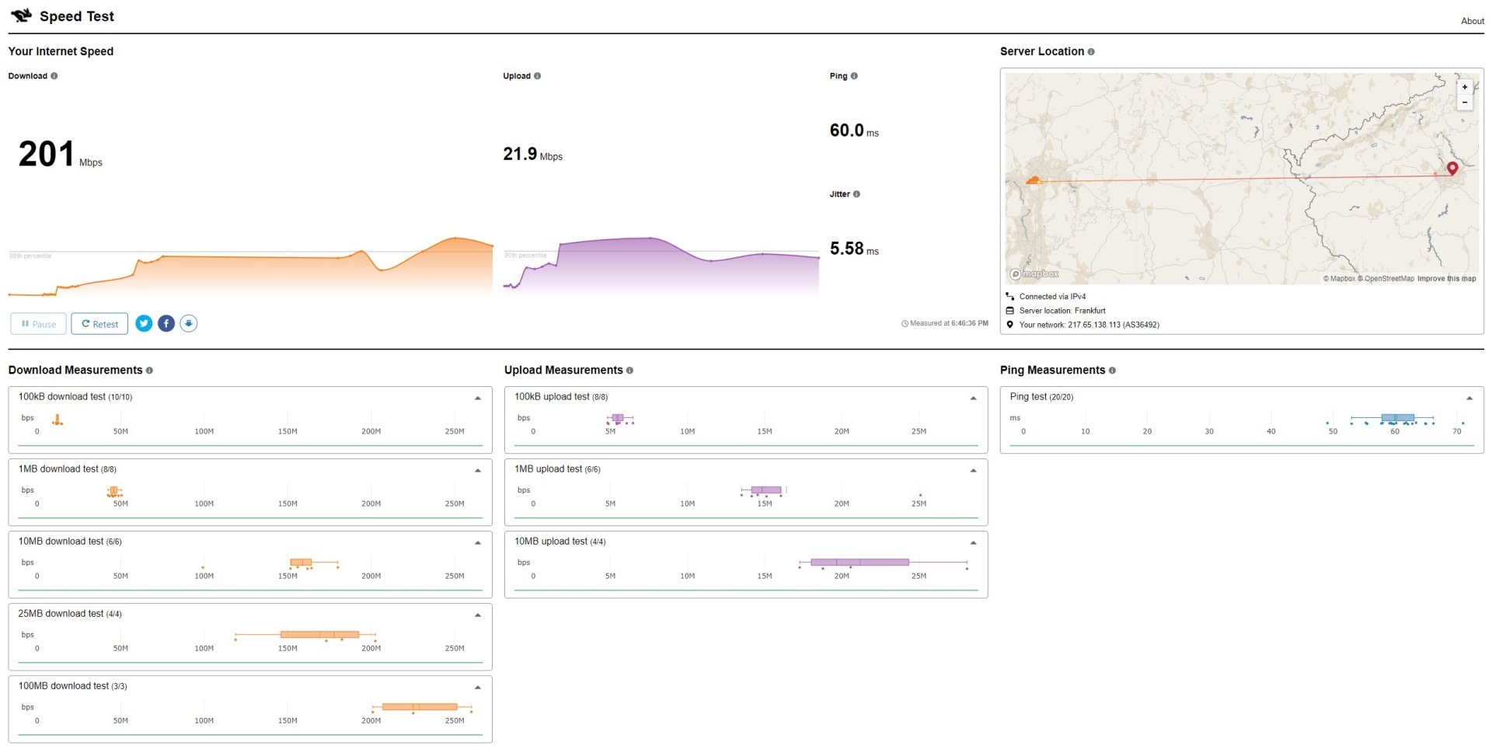Click the Improve this map link
The height and width of the screenshot is (749, 1492).
(x=1446, y=278)
